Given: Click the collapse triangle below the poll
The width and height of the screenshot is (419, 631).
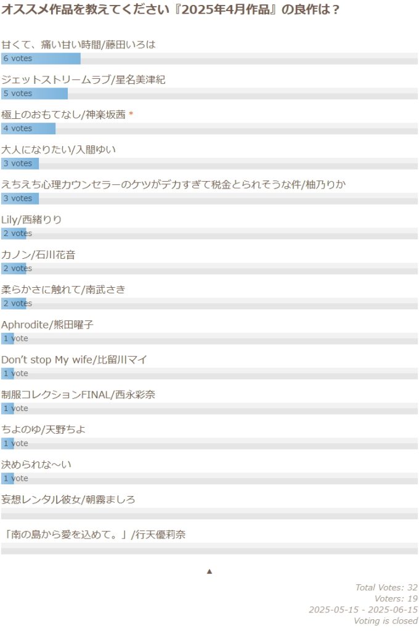Looking at the screenshot, I should pos(209,571).
